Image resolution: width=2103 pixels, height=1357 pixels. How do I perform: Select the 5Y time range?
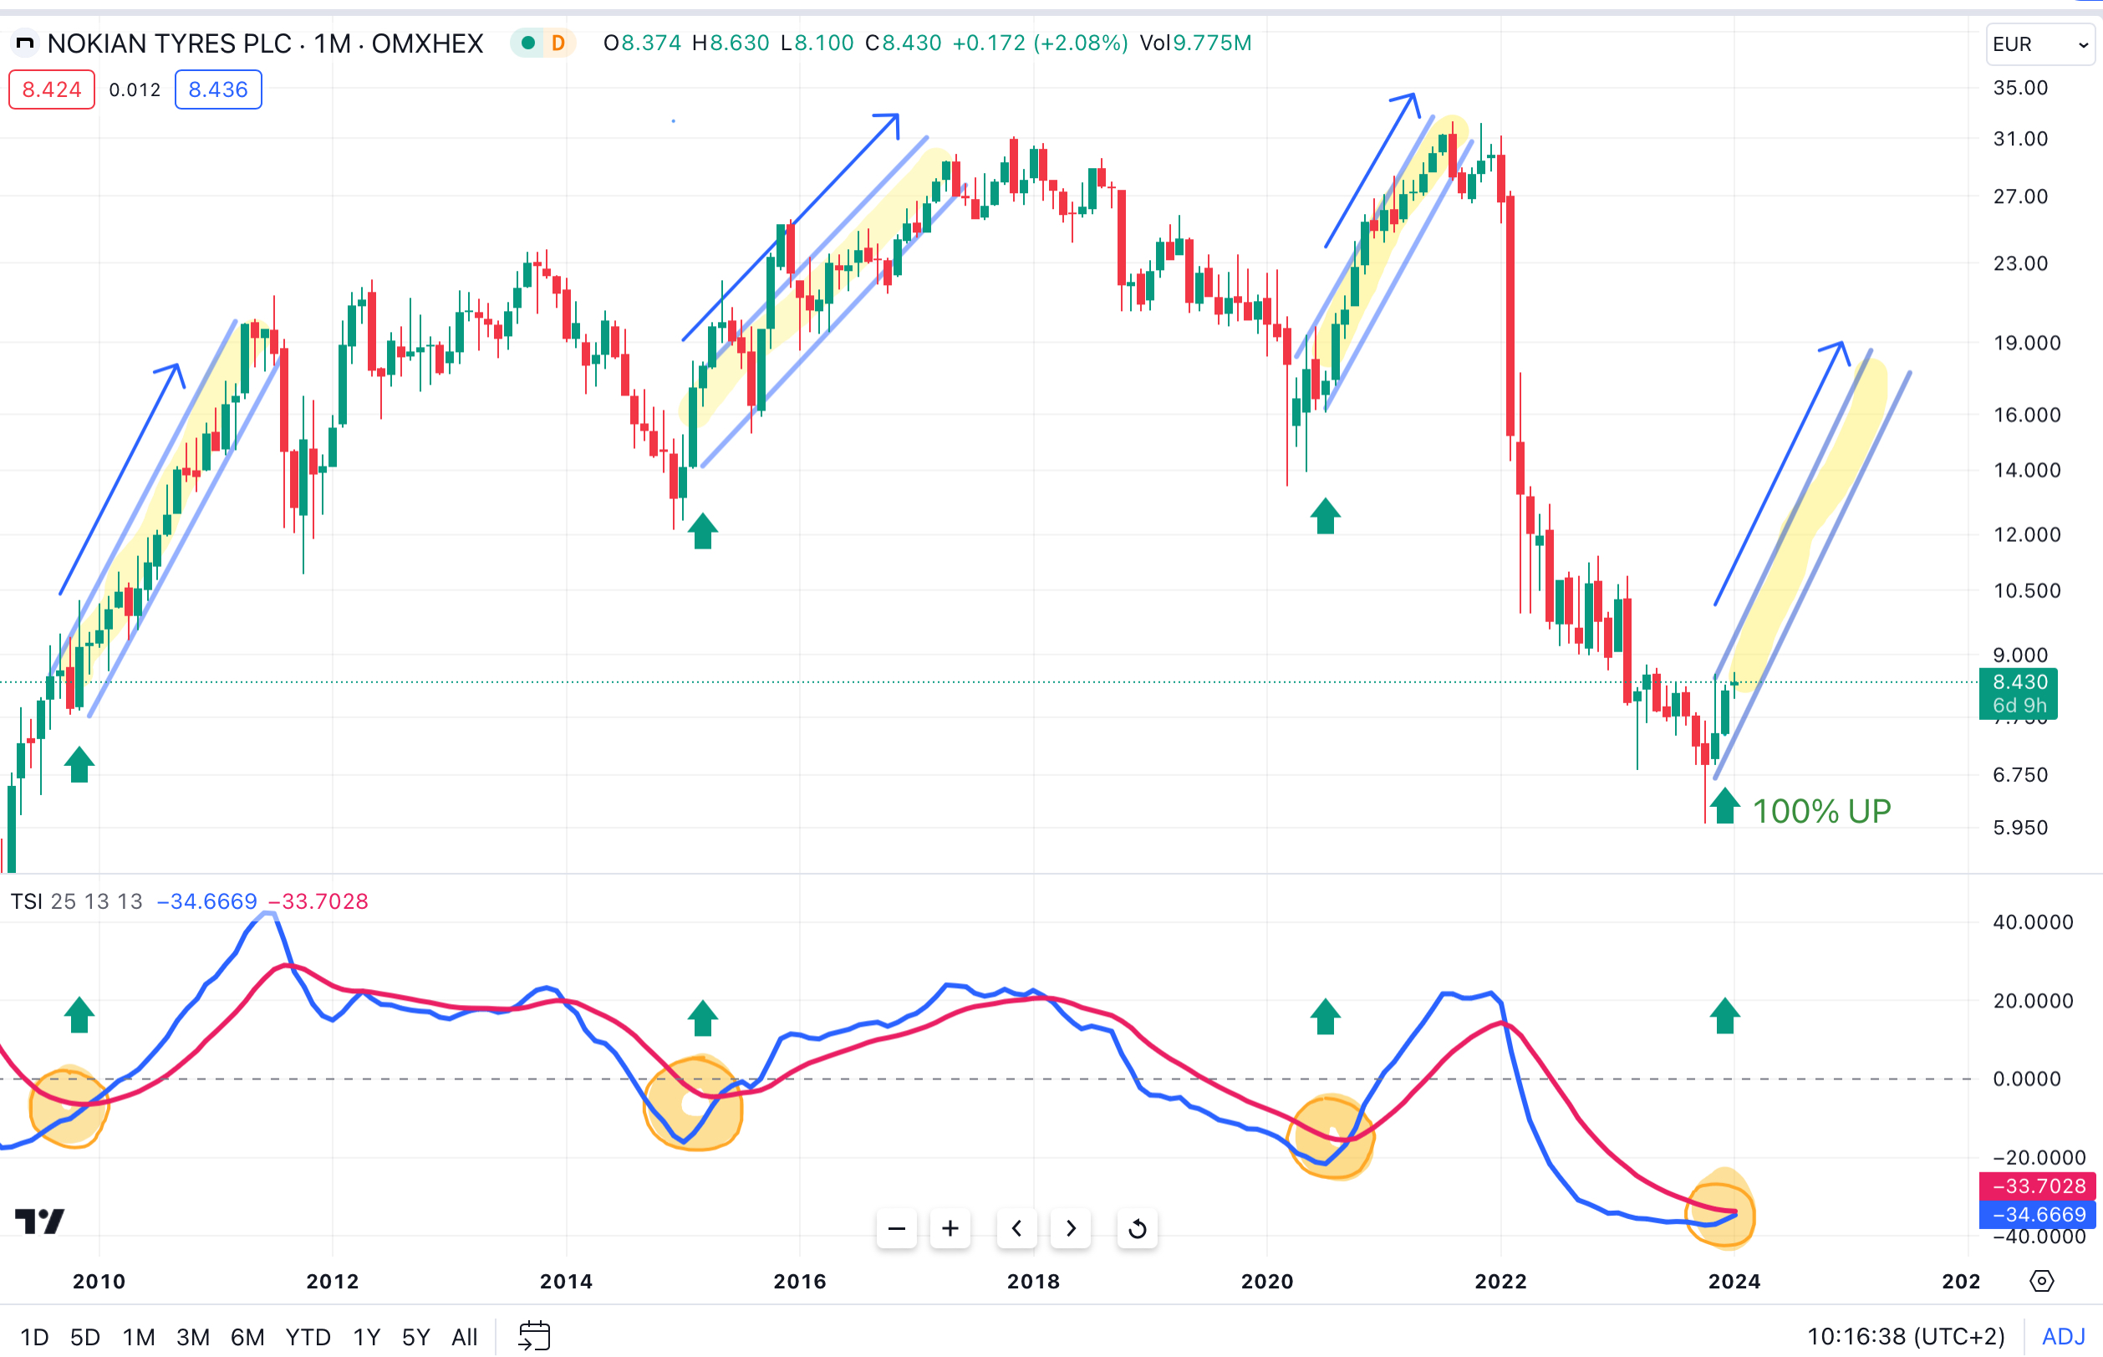tap(415, 1338)
